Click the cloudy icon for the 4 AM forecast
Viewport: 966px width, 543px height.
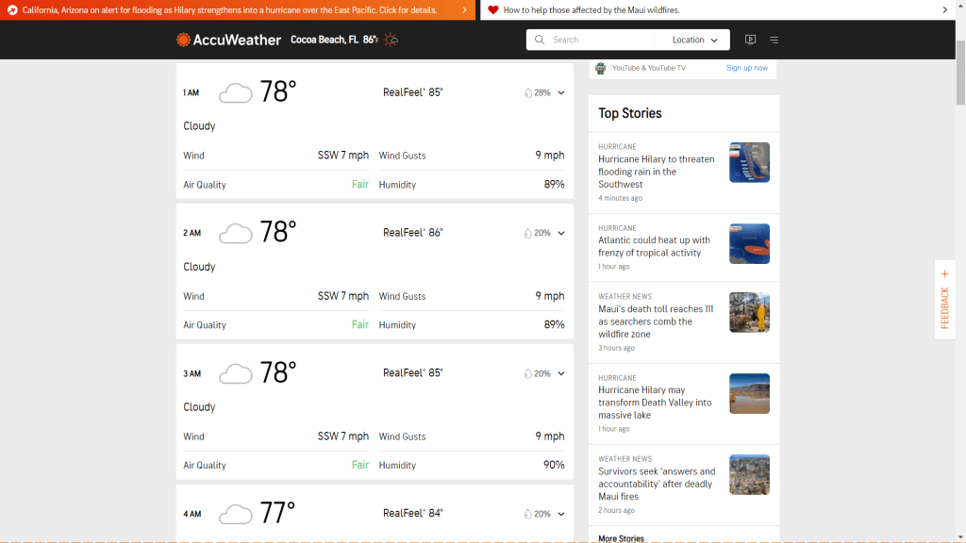pos(235,514)
